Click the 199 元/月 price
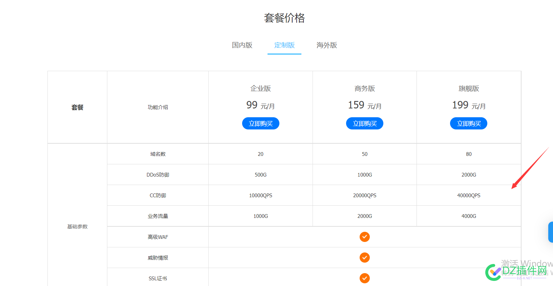 tap(469, 105)
